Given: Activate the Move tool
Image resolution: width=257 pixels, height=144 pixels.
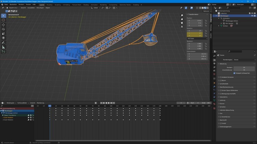Looking at the screenshot, I should pyautogui.click(x=3, y=25).
